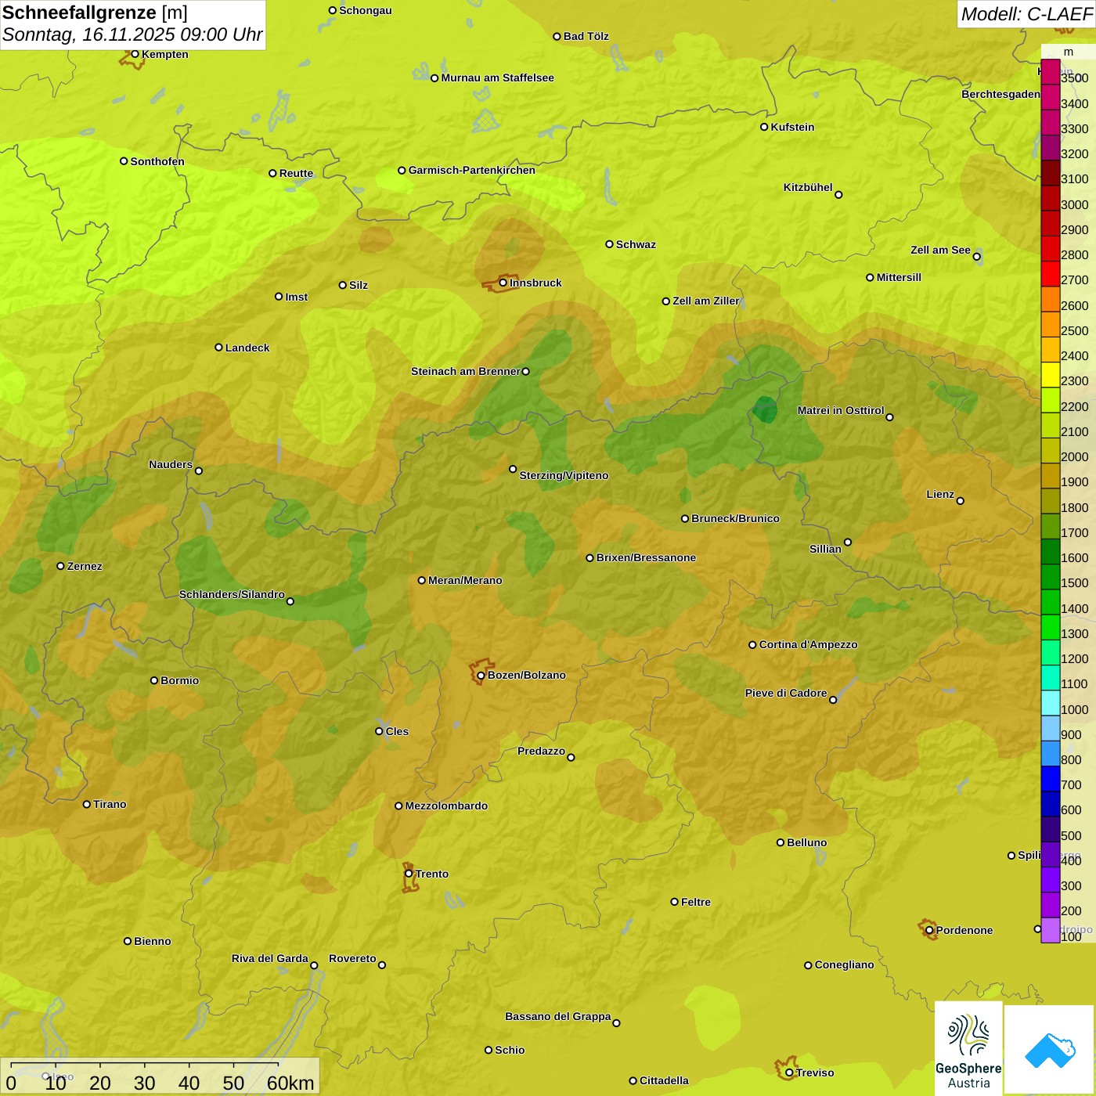The width and height of the screenshot is (1096, 1096).
Task: Click the Feltre location marker
Action: pos(674,902)
